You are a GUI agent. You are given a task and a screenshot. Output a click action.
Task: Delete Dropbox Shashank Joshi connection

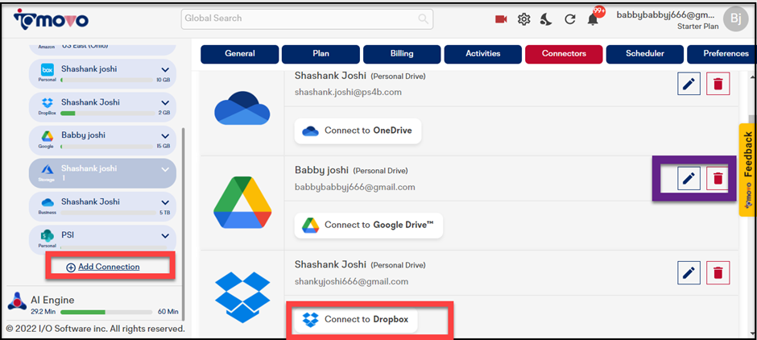[718, 273]
